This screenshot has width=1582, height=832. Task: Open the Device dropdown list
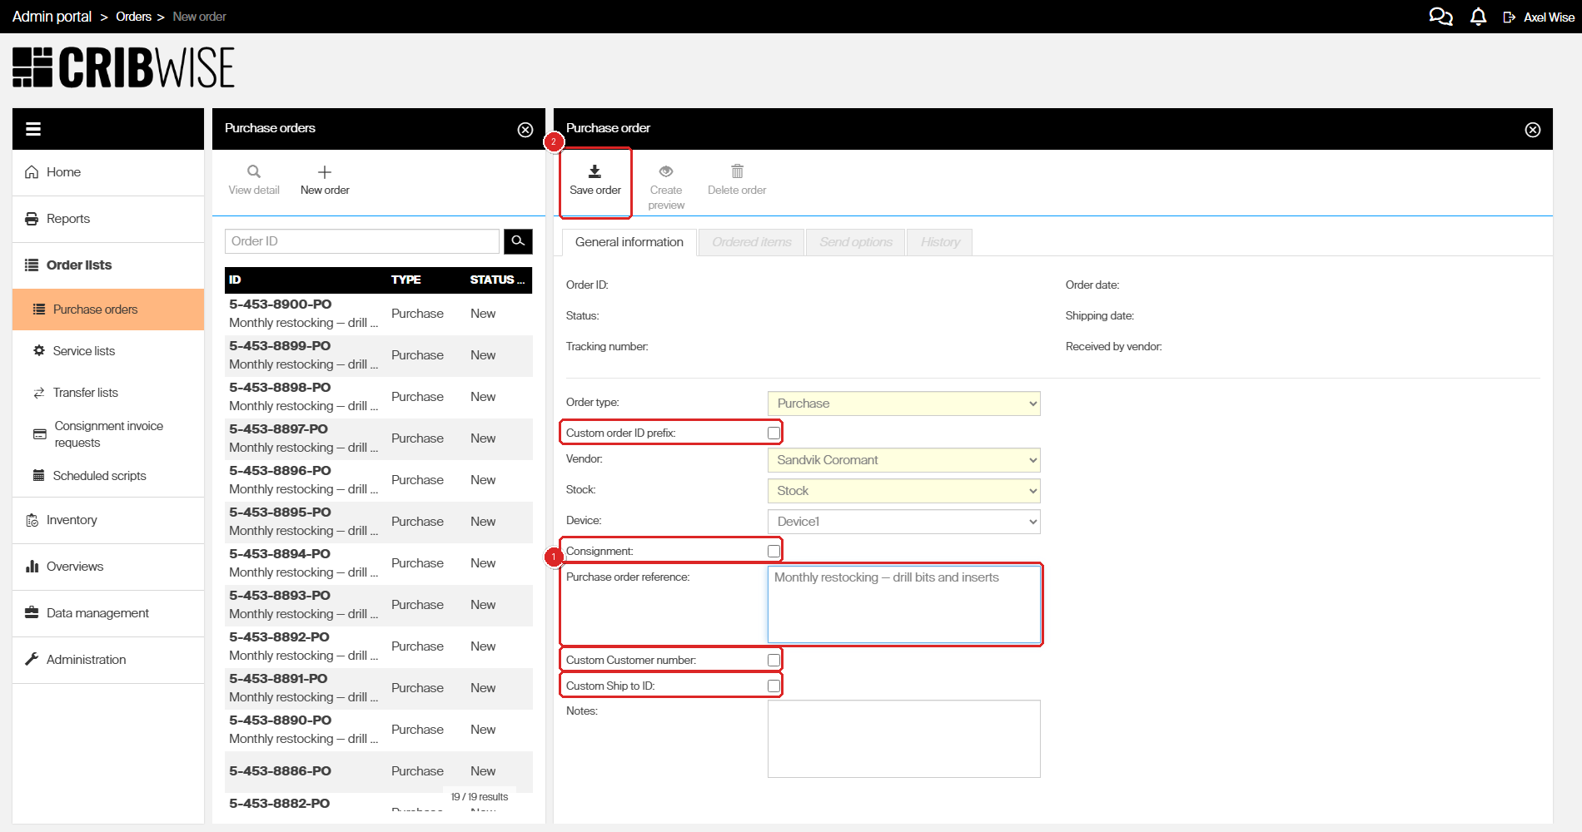903,522
